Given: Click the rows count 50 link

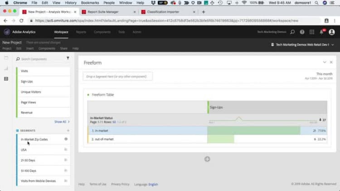Looking at the screenshot, I should pyautogui.click(x=114, y=122).
